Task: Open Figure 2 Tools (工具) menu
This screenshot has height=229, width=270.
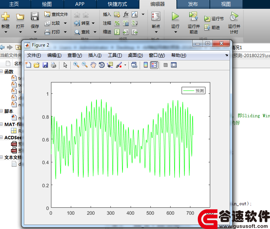Action: click(x=115, y=55)
